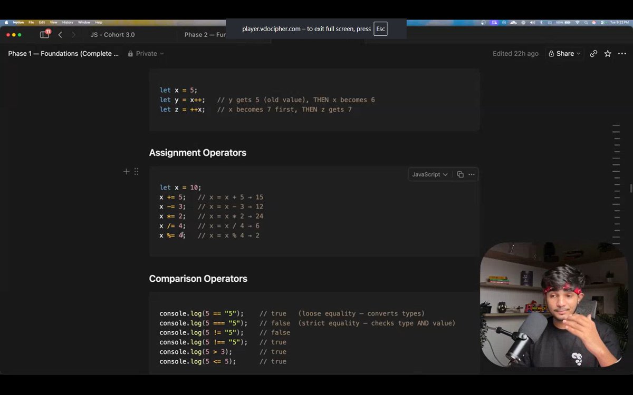Viewport: 633px width, 395px height.
Task: Open the Share dropdown
Action: 564,54
